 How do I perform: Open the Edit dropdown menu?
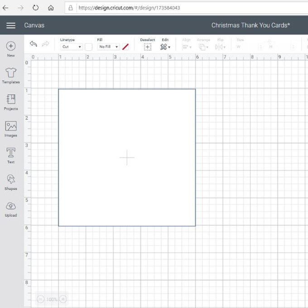click(x=165, y=47)
